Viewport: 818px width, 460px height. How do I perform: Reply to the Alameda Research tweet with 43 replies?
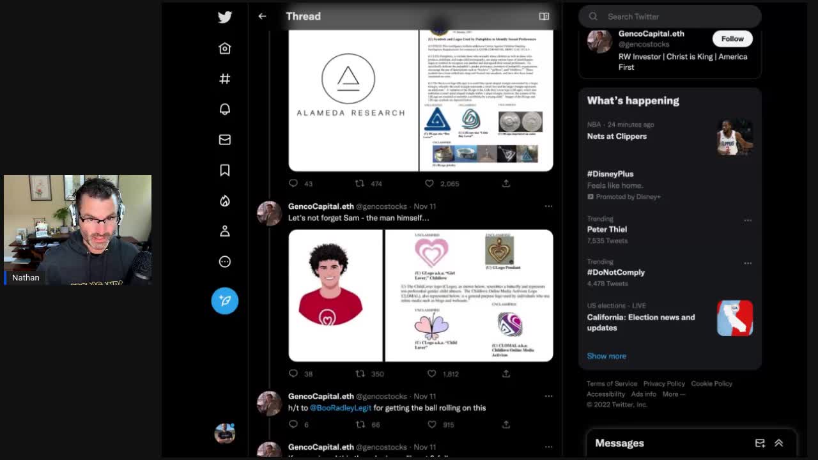click(293, 183)
